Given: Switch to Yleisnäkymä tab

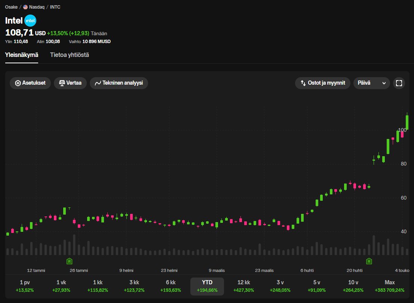Looking at the screenshot, I should click(x=22, y=55).
